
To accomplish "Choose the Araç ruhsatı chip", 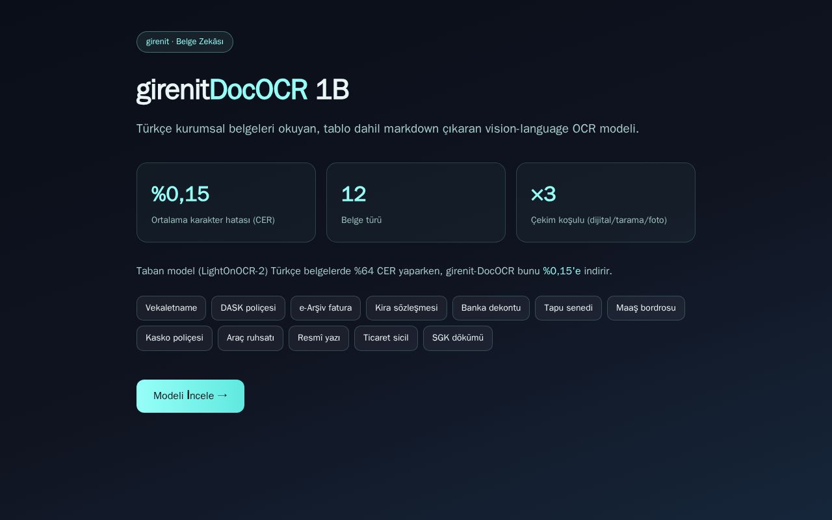I will coord(250,338).
